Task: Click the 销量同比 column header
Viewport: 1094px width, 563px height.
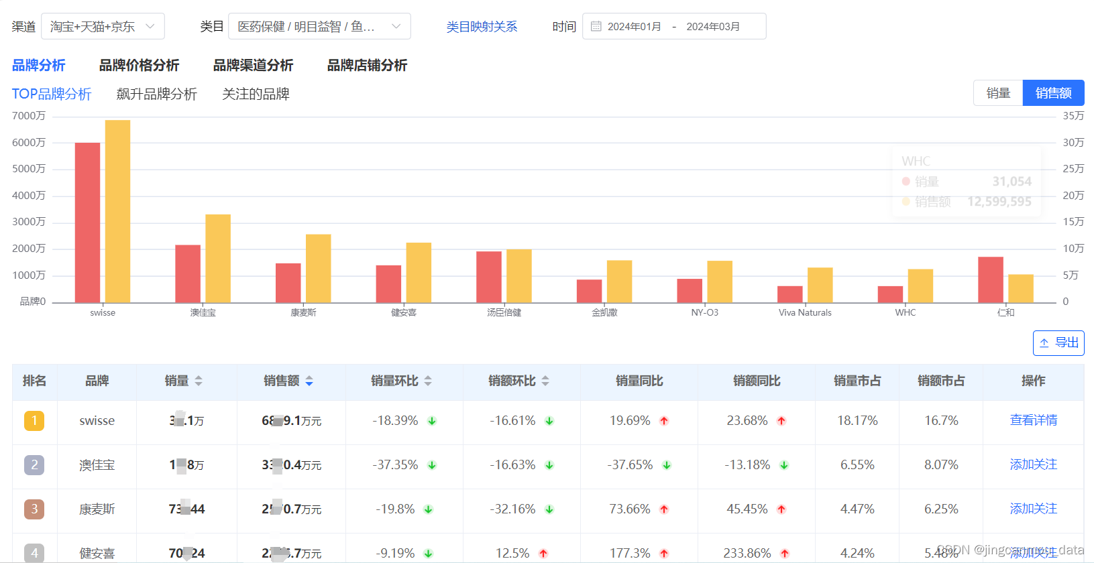Action: 639,381
